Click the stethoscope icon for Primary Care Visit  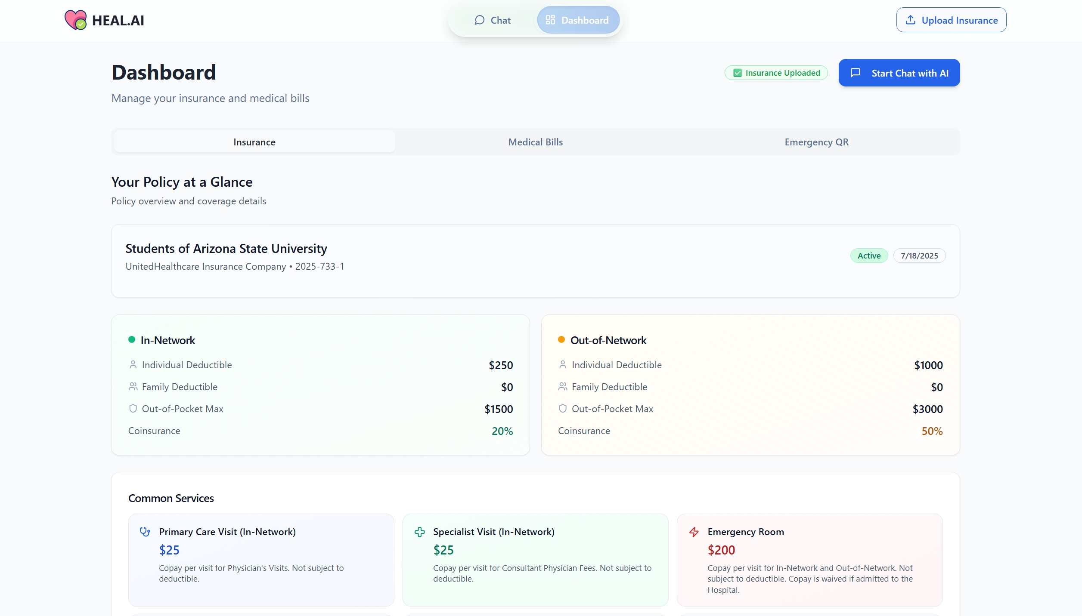pos(145,532)
